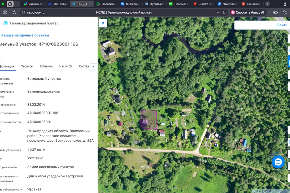Collapse the side panel with double-chevron button
Viewport: 290px width, 193px height.
pyautogui.click(x=103, y=23)
